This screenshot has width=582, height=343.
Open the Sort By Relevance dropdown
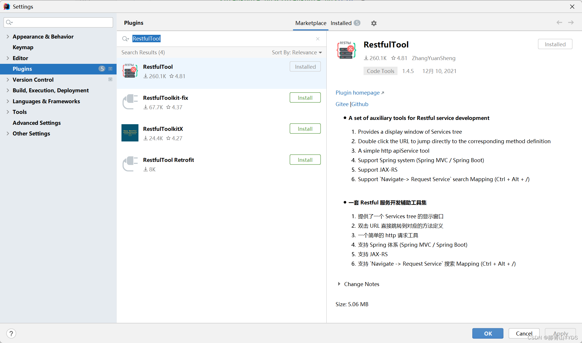click(297, 52)
